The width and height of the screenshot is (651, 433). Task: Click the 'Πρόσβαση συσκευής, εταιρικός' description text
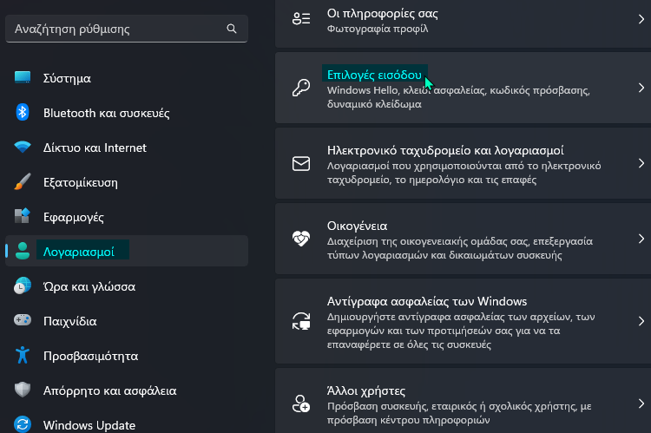tap(459, 413)
